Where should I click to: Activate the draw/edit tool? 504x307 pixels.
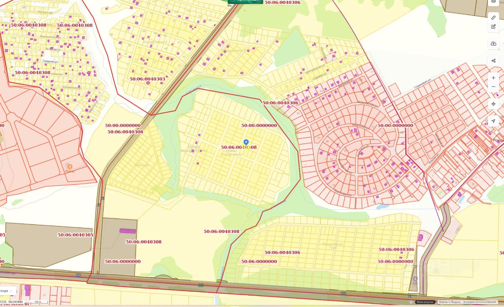pos(493,27)
